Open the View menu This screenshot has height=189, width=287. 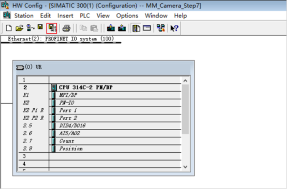[103, 16]
